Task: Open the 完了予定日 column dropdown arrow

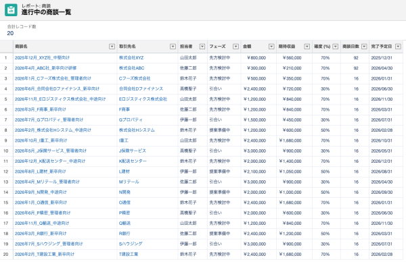Action: click(398, 47)
